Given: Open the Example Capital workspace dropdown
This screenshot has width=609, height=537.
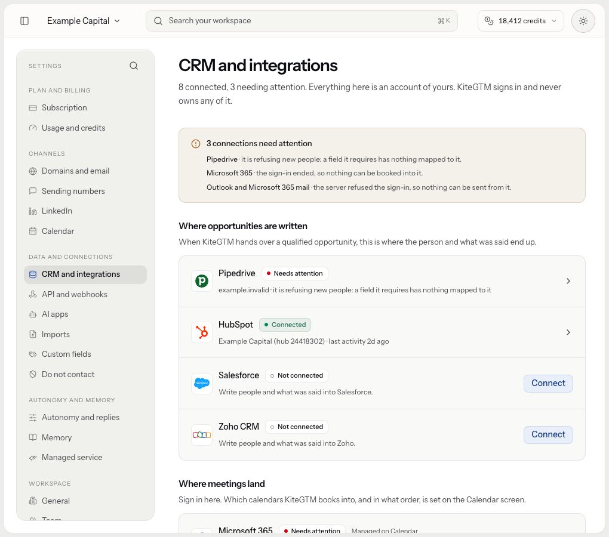Looking at the screenshot, I should pos(84,20).
